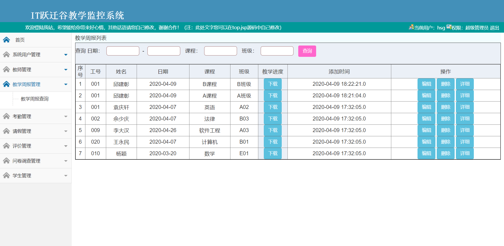
Task: Click 详细 for the 数学 row
Action: click(x=465, y=153)
